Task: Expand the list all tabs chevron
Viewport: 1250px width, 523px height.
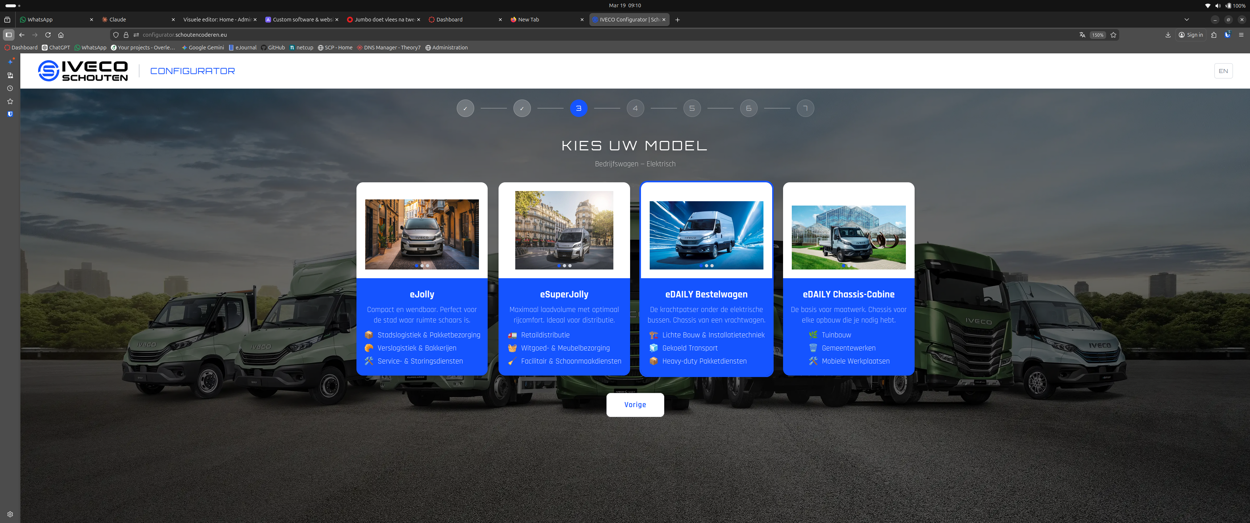Action: pos(1186,20)
